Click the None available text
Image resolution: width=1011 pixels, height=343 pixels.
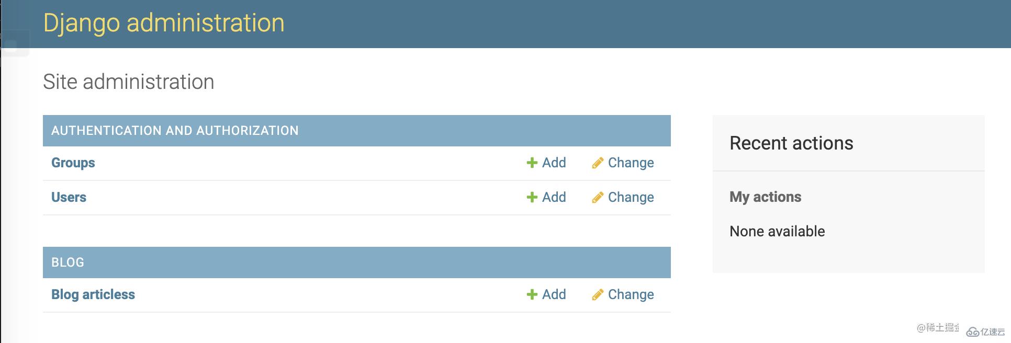(x=777, y=232)
